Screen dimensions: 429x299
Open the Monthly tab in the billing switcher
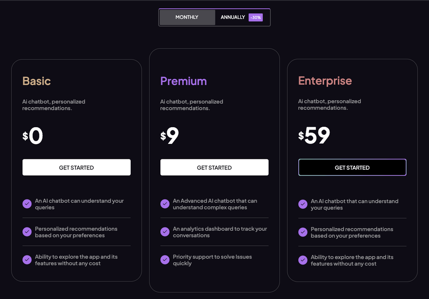coord(187,17)
